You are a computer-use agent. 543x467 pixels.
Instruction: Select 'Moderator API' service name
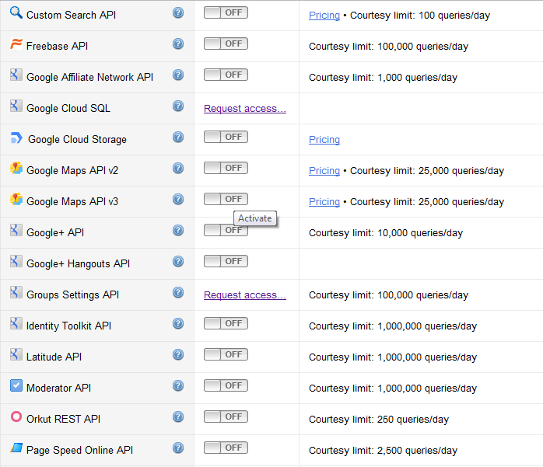pos(58,388)
